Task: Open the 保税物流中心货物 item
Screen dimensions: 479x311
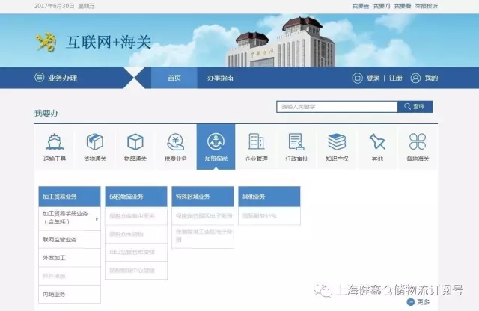Action: pyautogui.click(x=136, y=270)
